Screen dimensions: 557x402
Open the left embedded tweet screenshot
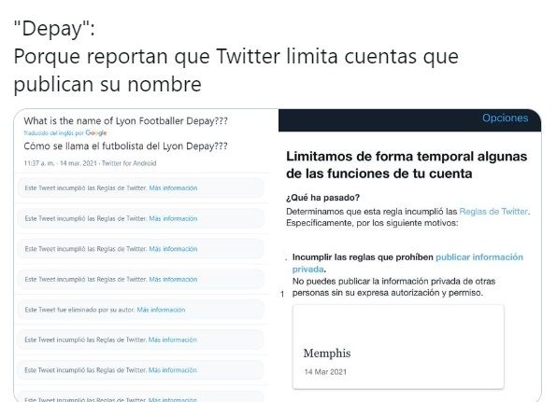[x=146, y=256]
